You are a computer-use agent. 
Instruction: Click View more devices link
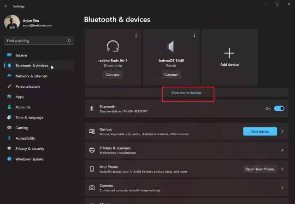coord(186,93)
